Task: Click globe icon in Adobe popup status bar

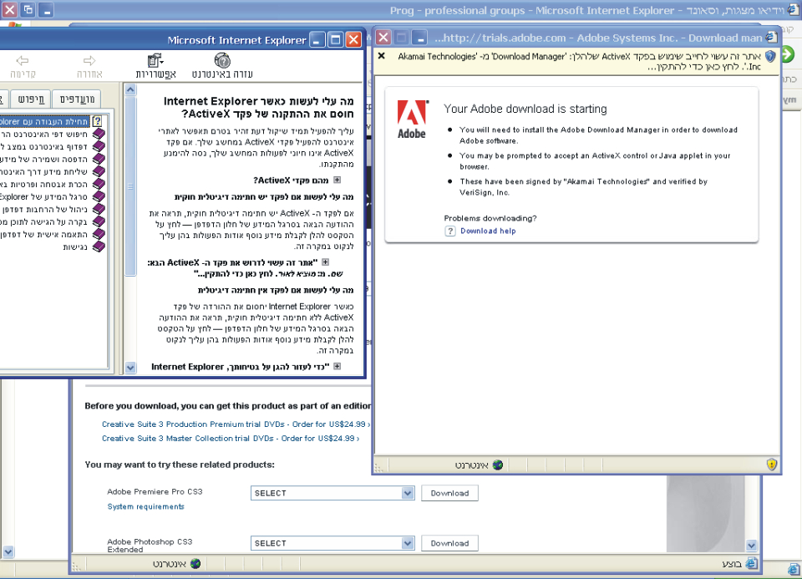Action: pyautogui.click(x=498, y=465)
